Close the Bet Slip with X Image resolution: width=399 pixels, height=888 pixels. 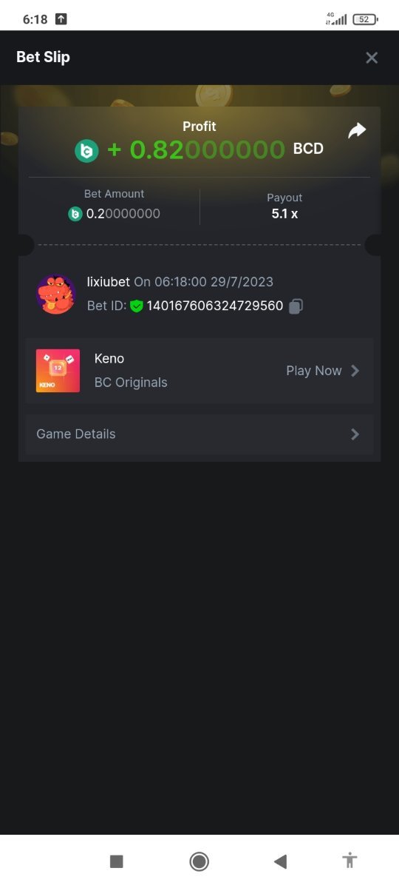[x=372, y=58]
